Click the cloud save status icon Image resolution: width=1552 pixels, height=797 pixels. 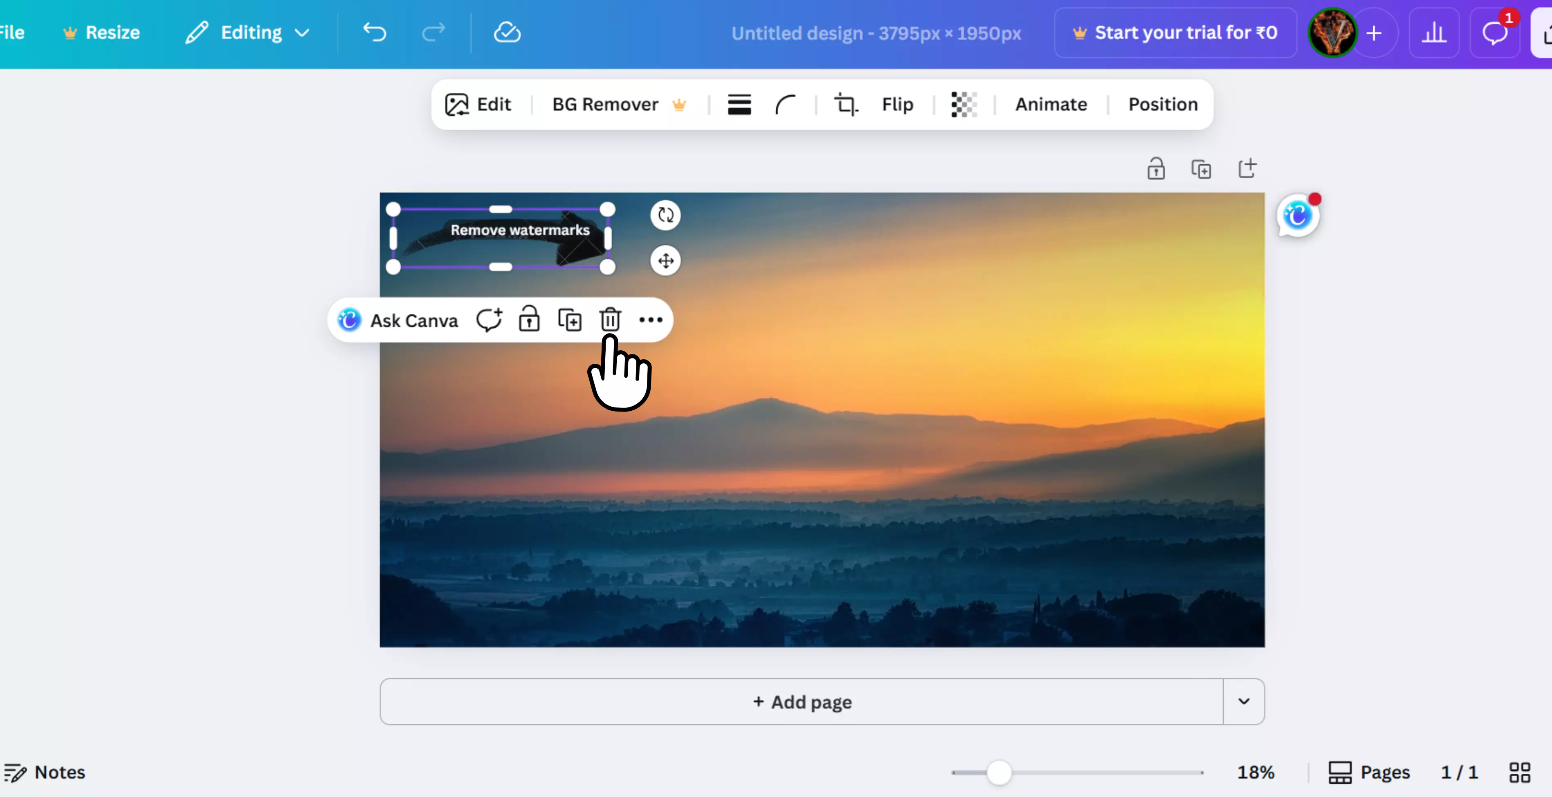507,33
